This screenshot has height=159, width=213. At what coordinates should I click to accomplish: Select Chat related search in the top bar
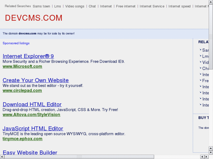click(x=92, y=6)
